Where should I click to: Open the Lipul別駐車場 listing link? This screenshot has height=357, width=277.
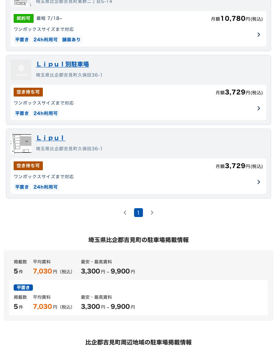point(62,64)
